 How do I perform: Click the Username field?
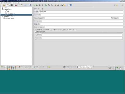pos(82,35)
